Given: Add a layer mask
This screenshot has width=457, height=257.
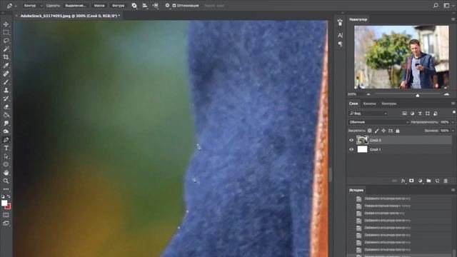Looking at the screenshot, I should pyautogui.click(x=411, y=181).
